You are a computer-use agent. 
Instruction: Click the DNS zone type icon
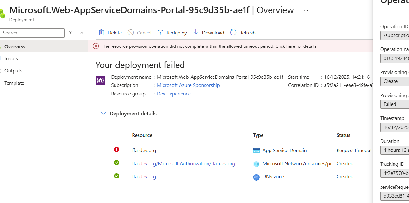point(256,177)
